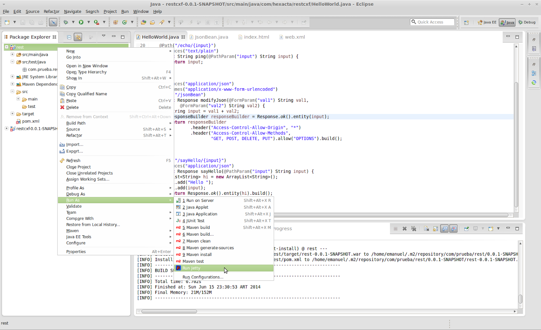Viewport: 541px width, 330px height.
Task: Expand the src/main/java node
Action: [x=12, y=54]
